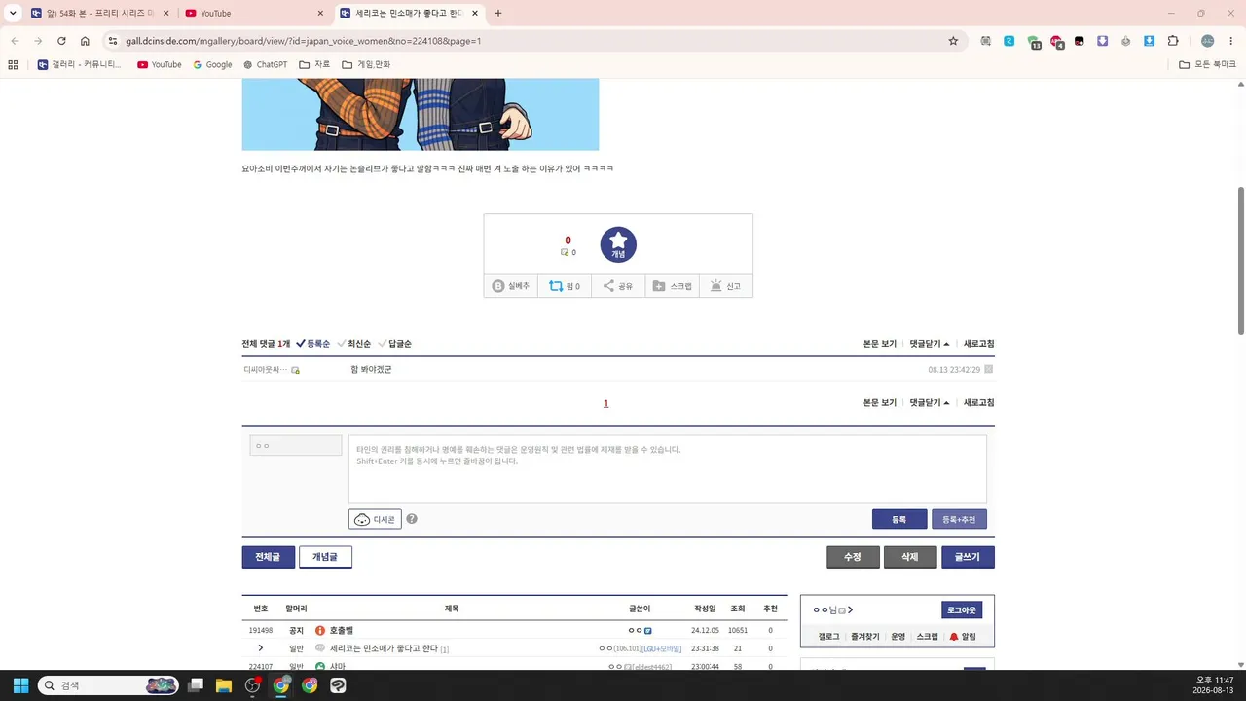Open the 모든 북마크 folder
The height and width of the screenshot is (701, 1246).
tap(1207, 65)
